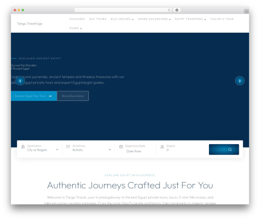Click the Guests people icon
This screenshot has width=260, height=220.
coord(162,147)
